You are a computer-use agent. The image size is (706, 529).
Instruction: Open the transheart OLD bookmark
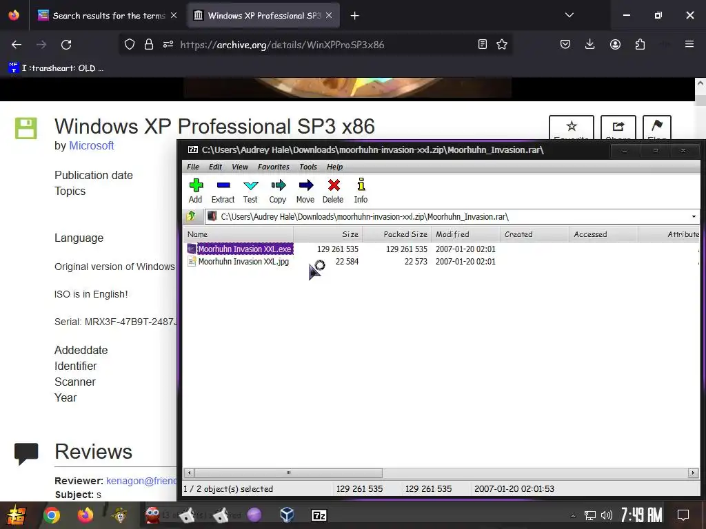[57, 68]
